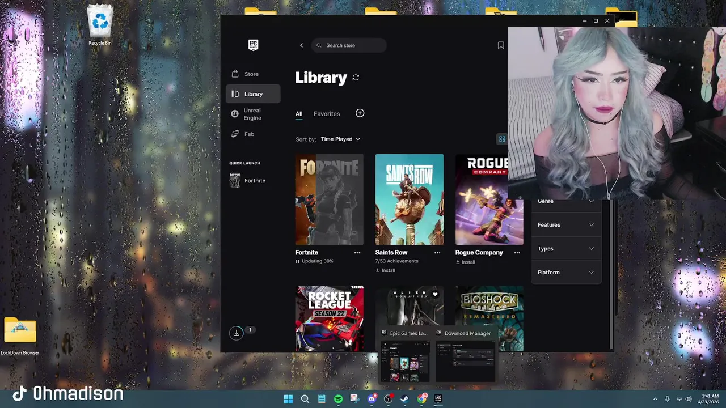Open Steam from the taskbar
This screenshot has height=408, width=726.
405,399
